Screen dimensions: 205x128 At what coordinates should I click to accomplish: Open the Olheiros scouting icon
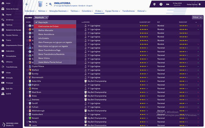pos(3,62)
